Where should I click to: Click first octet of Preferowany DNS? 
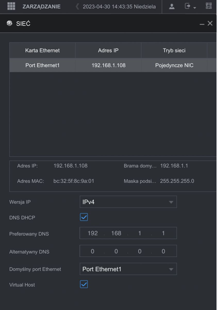tap(93, 233)
